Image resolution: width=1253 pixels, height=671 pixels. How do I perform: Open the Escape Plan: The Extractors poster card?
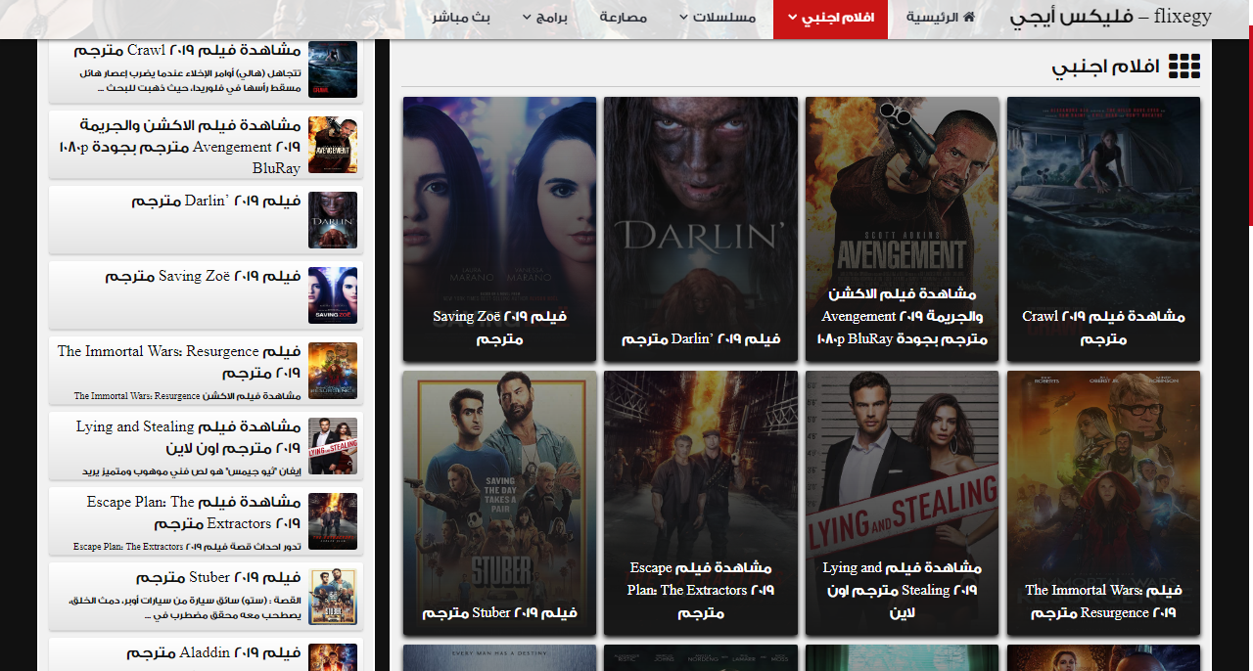[701, 503]
